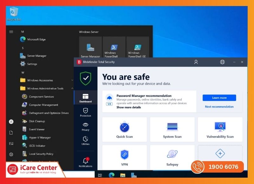254x184 pixels.
Task: Launch Component Services
Action: 38,97
